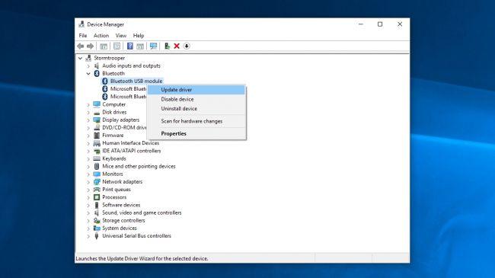The height and width of the screenshot is (278, 495).
Task: Select the Mice and other pointing devices label
Action: click(139, 166)
